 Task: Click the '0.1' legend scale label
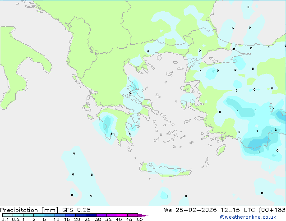pyautogui.click(x=5, y=219)
